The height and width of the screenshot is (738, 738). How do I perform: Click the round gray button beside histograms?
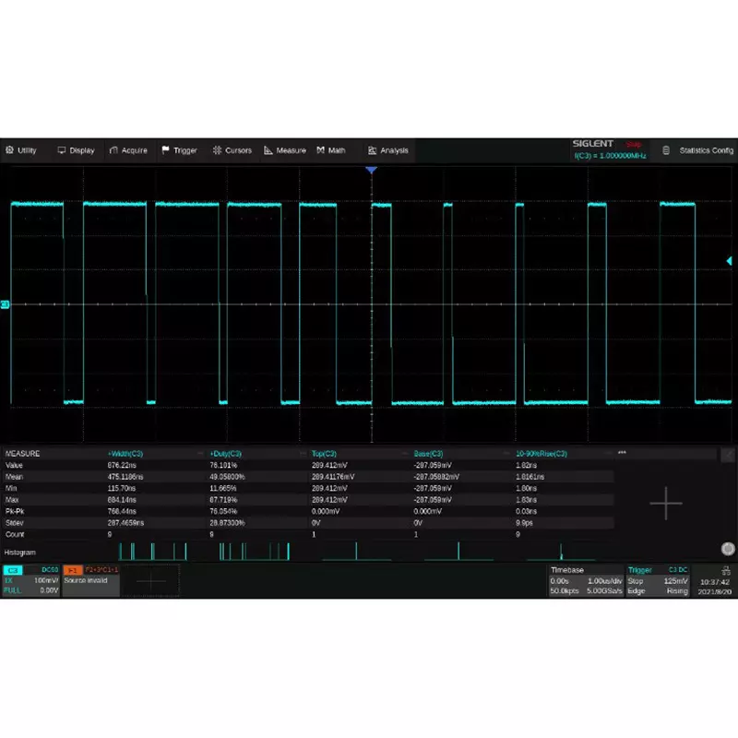728,549
